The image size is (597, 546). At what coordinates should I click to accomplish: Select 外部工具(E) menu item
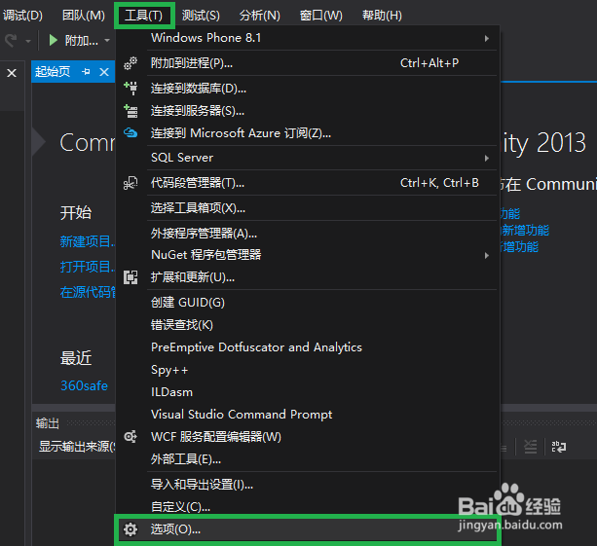click(x=308, y=459)
